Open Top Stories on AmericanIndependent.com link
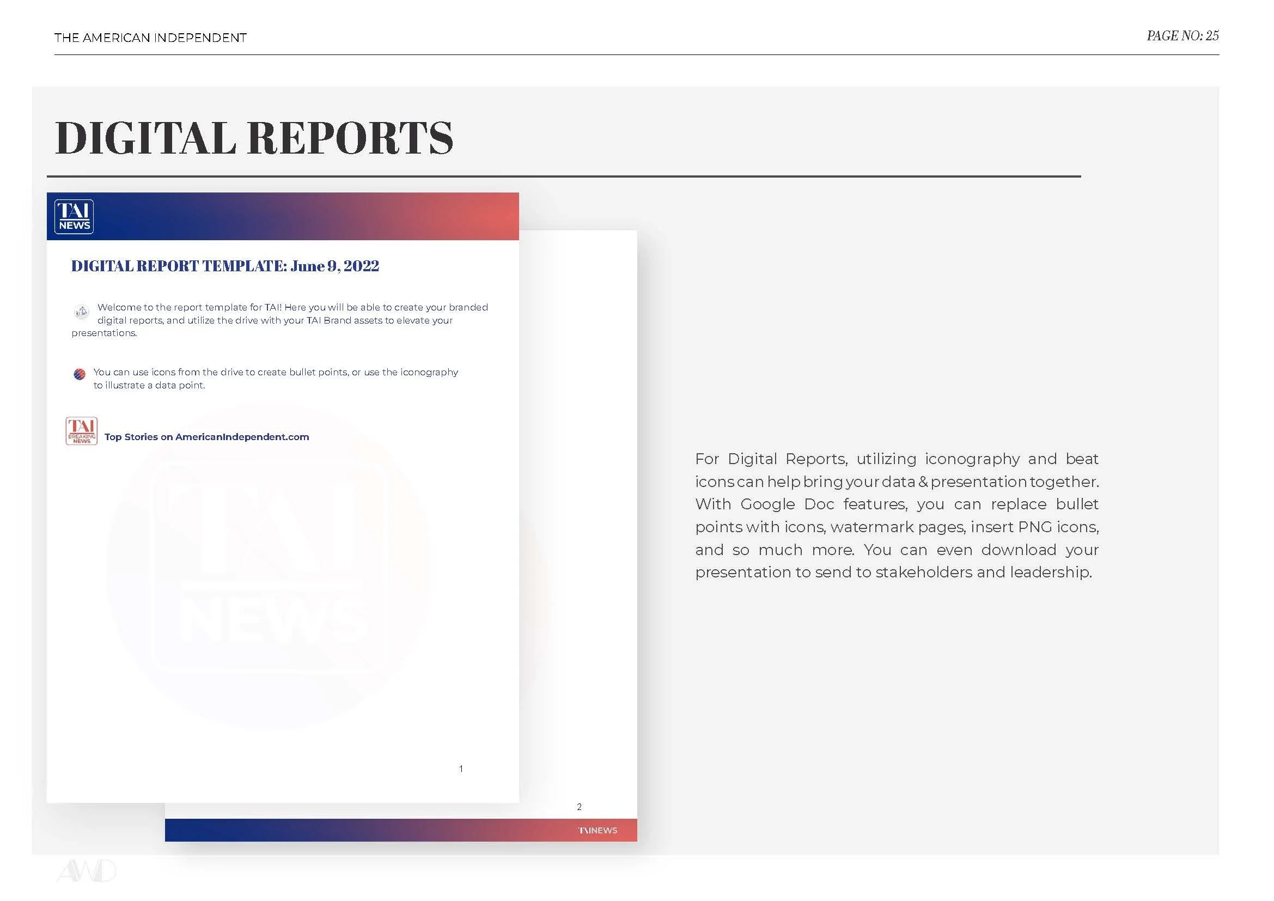This screenshot has width=1274, height=901. pos(206,437)
